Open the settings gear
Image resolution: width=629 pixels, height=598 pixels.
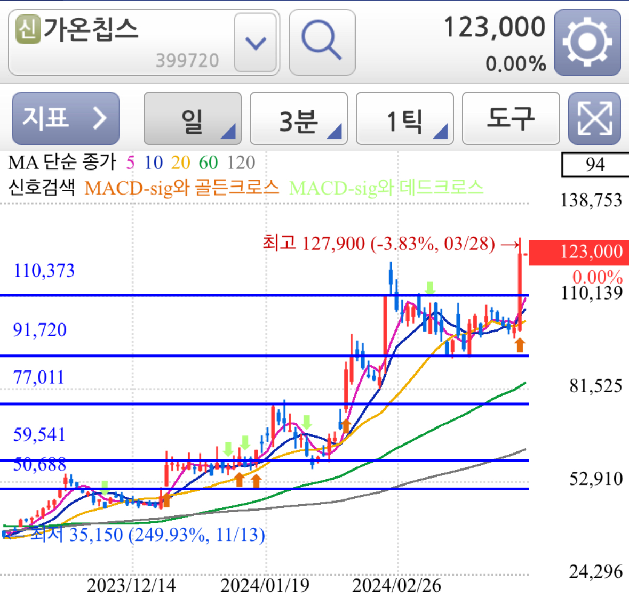587,42
